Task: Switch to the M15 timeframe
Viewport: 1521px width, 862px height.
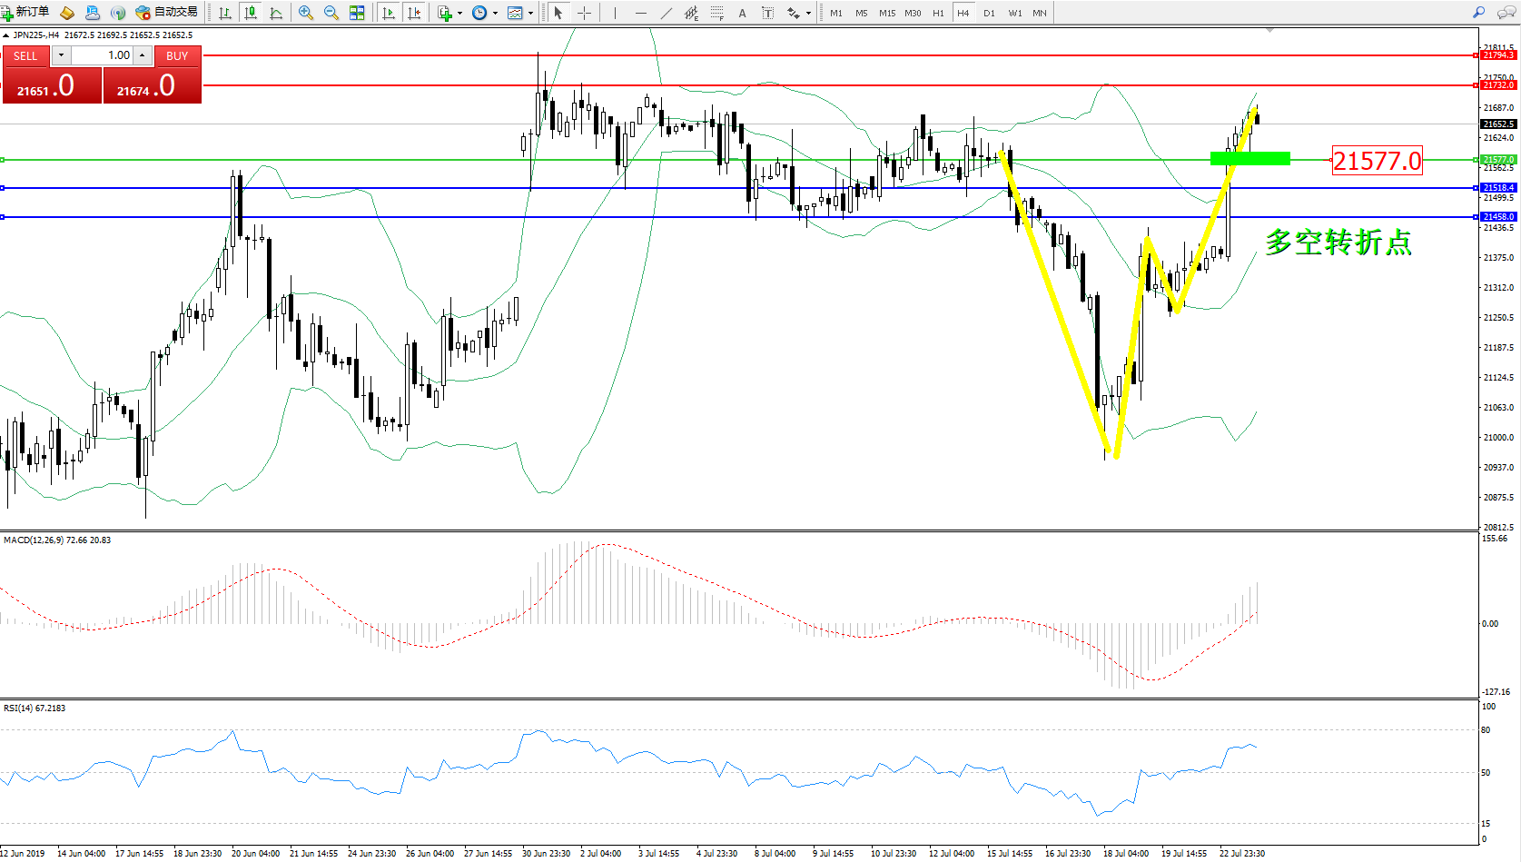Action: (x=886, y=13)
